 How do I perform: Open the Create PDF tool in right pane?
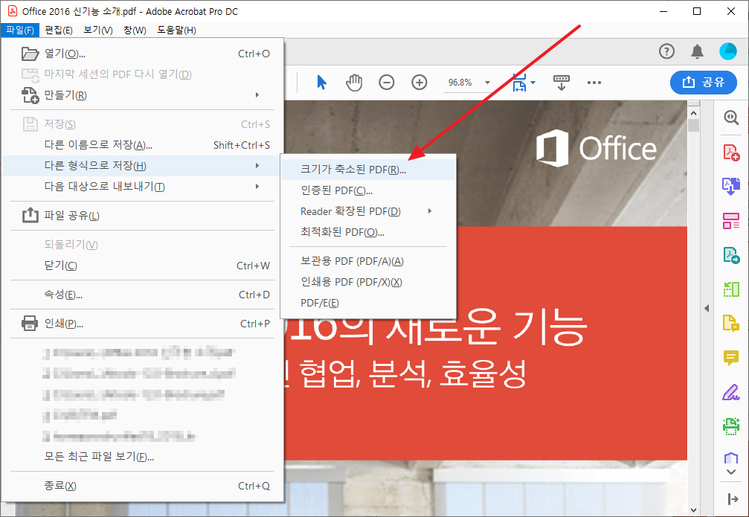[731, 153]
